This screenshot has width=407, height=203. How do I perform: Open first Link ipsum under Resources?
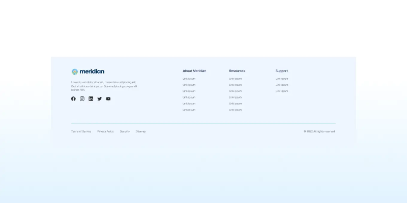[x=236, y=79]
